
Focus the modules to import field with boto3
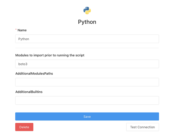tap(87, 64)
